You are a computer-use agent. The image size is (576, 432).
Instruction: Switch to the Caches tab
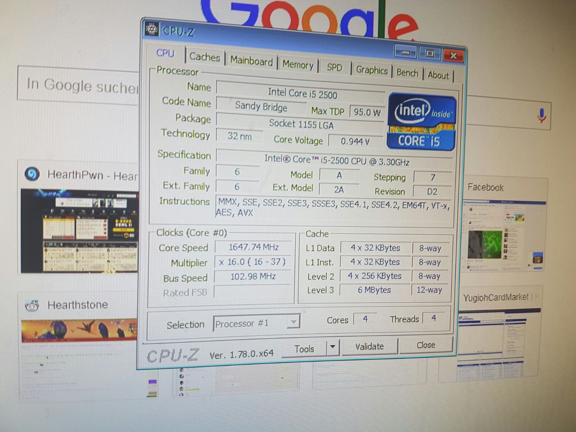(x=205, y=57)
